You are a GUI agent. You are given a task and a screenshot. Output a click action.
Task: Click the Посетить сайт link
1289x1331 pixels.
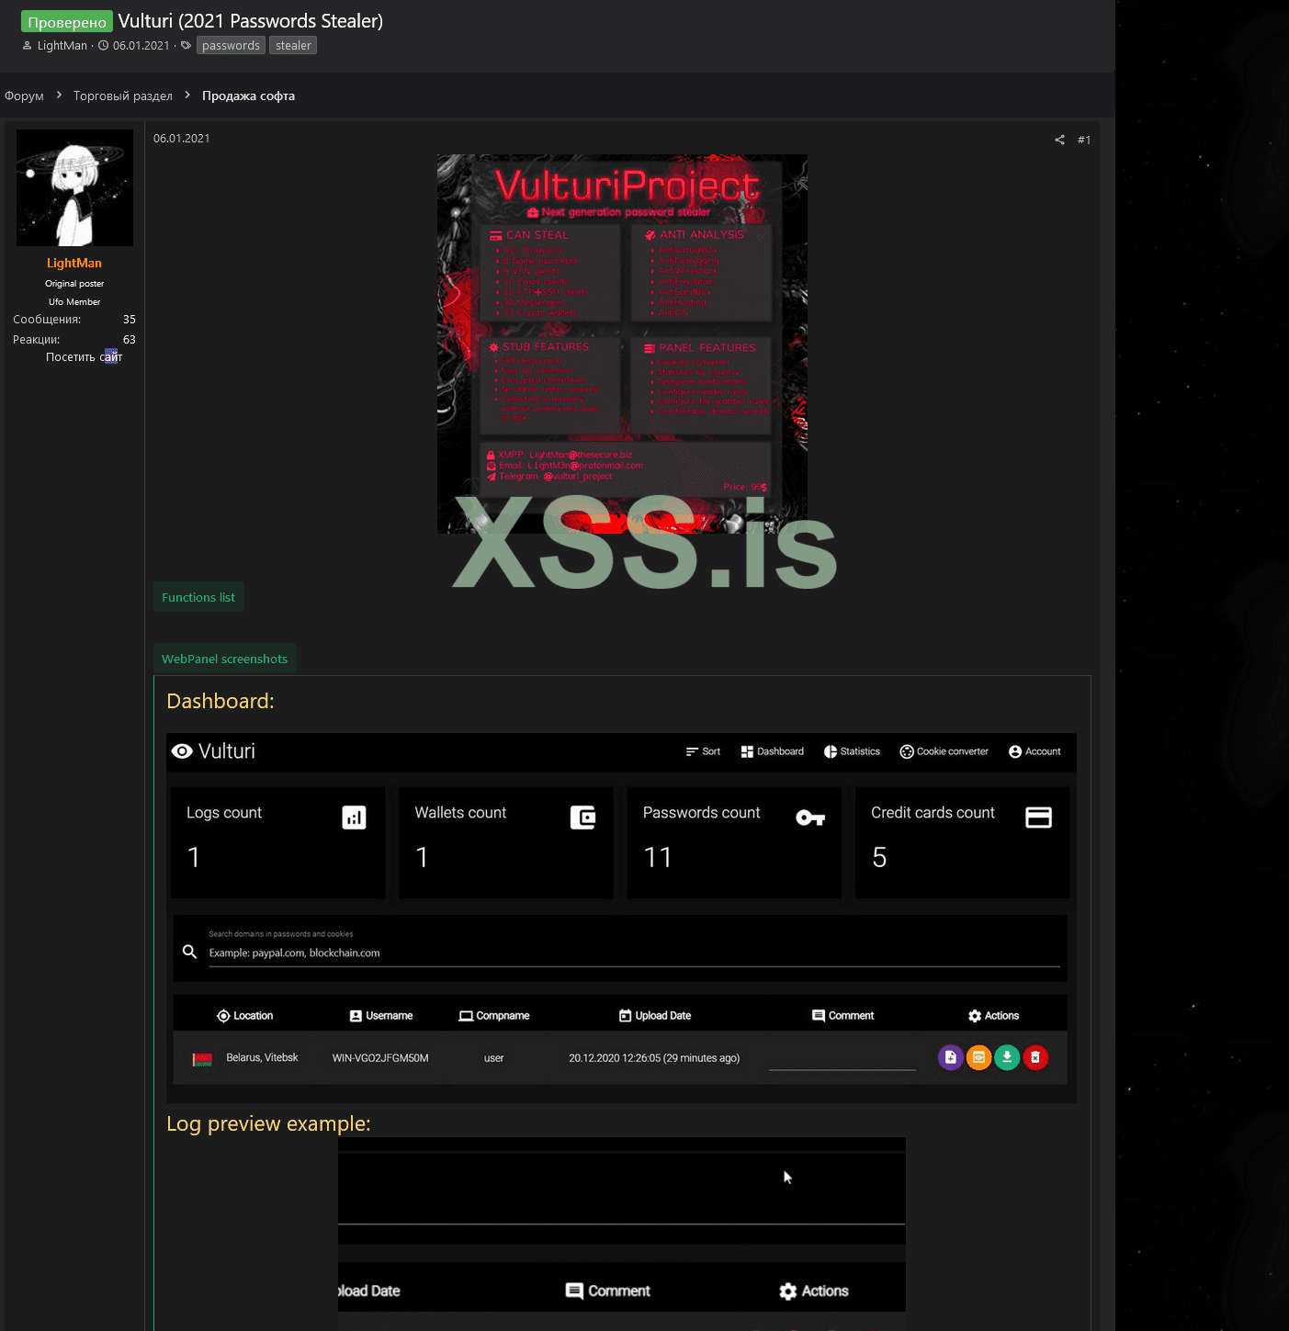click(x=84, y=356)
